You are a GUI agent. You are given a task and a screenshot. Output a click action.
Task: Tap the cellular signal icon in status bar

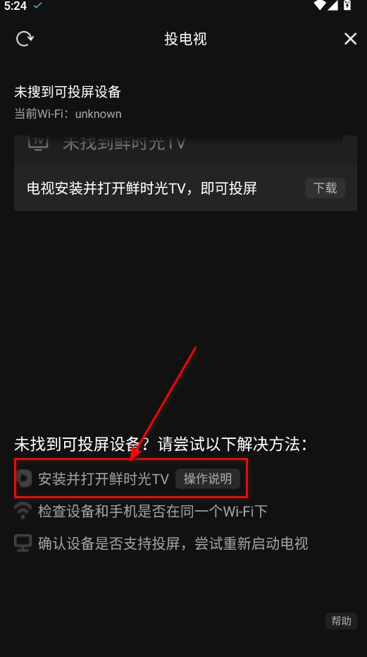[x=332, y=5]
